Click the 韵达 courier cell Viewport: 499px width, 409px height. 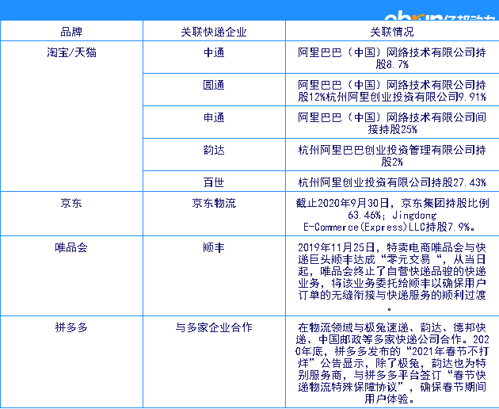click(214, 149)
